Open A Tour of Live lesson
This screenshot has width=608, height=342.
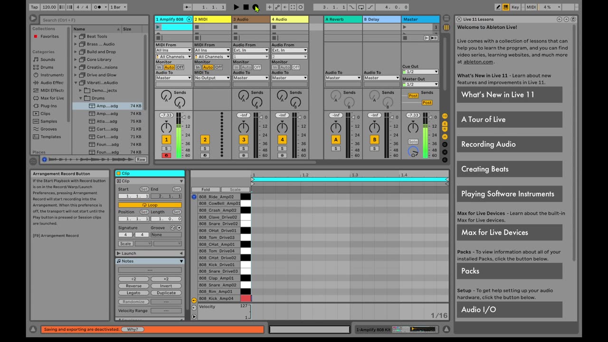(x=510, y=119)
